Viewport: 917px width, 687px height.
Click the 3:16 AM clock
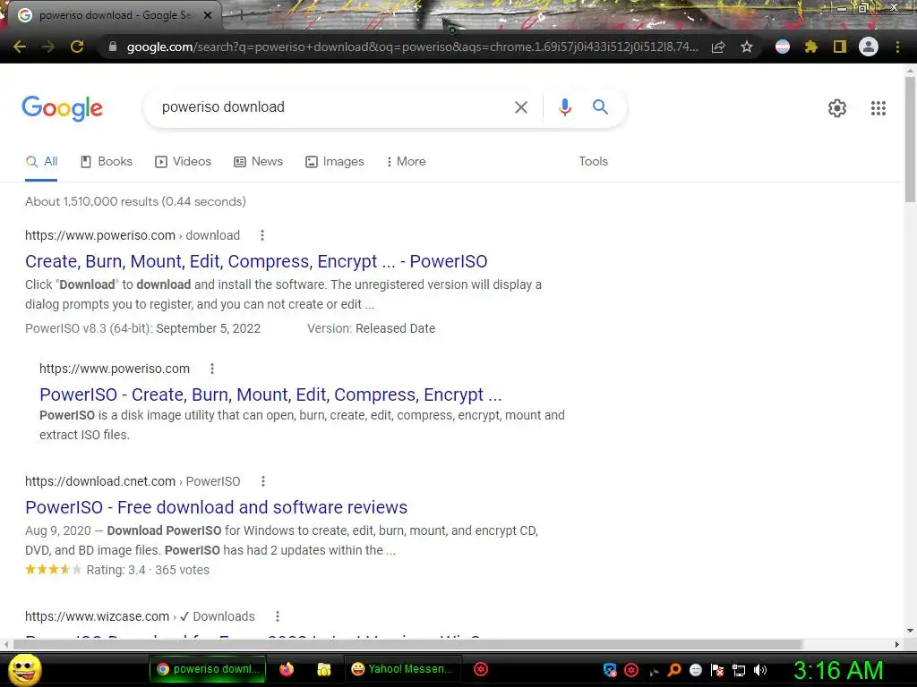pyautogui.click(x=838, y=671)
